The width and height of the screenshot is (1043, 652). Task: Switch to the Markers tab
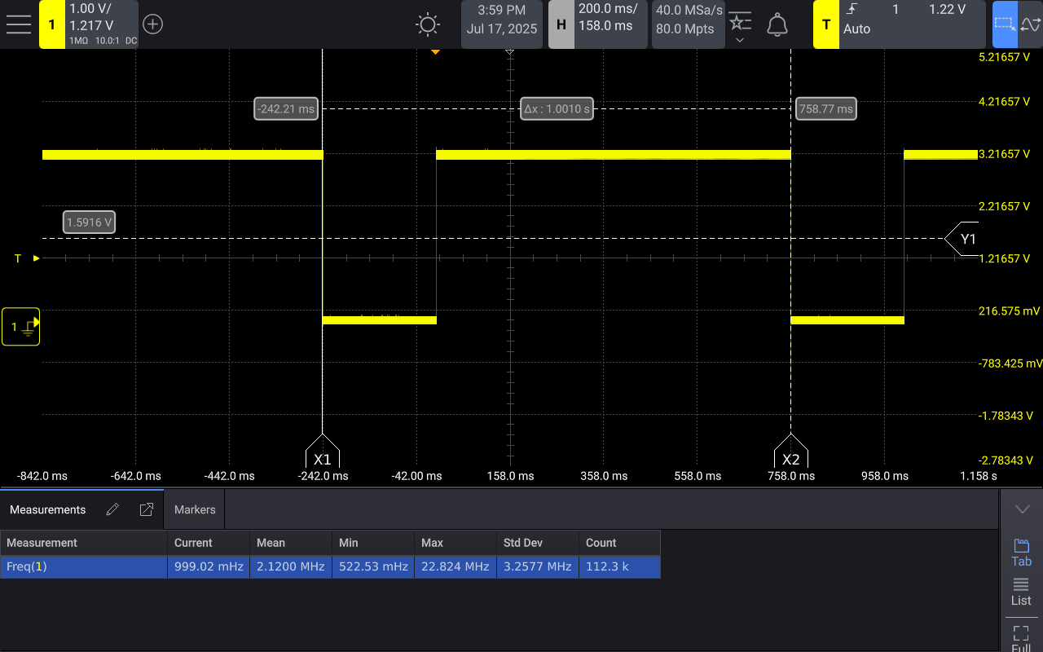(194, 509)
